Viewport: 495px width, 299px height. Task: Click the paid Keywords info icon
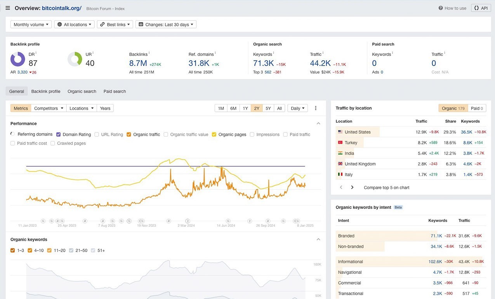pos(393,53)
